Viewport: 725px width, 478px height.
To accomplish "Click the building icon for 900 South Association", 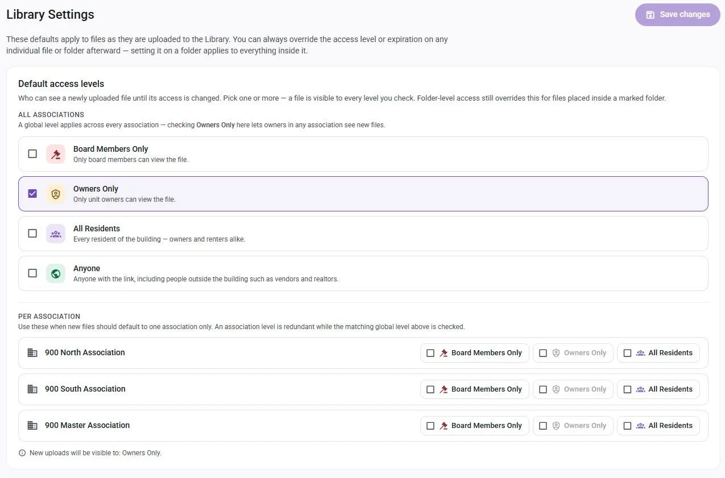I will [x=32, y=389].
